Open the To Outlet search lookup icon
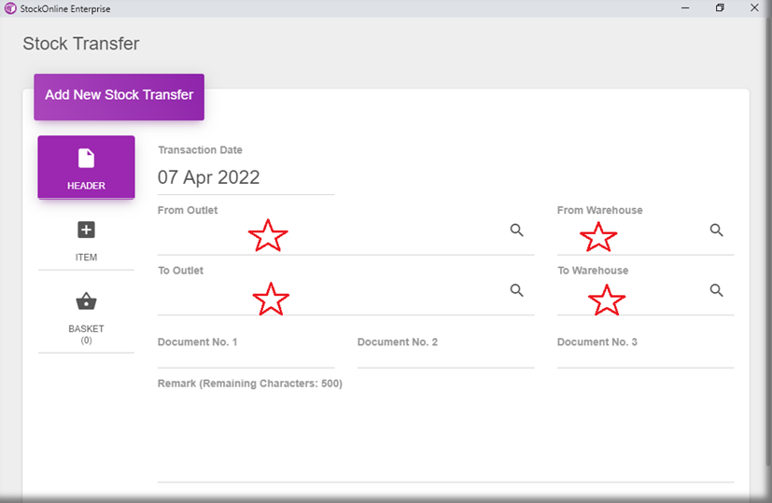 point(516,290)
